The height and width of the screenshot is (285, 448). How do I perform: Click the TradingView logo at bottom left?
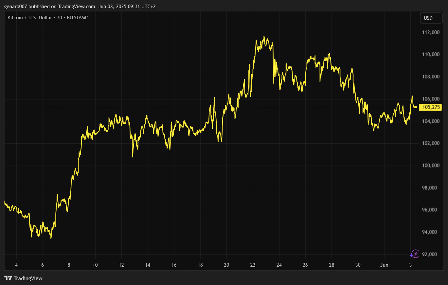click(x=23, y=278)
